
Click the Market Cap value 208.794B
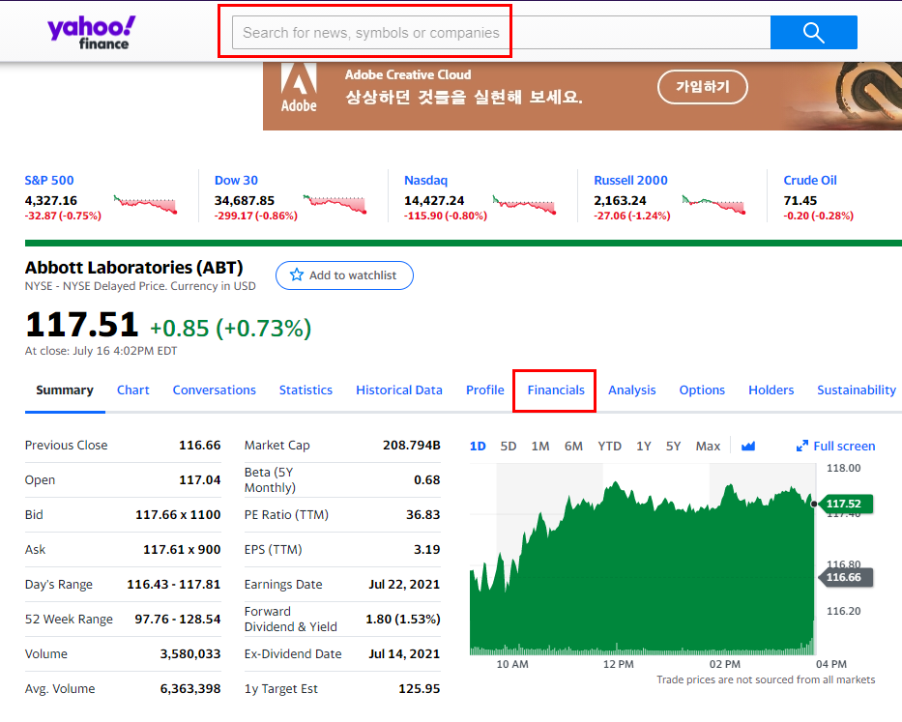411,445
